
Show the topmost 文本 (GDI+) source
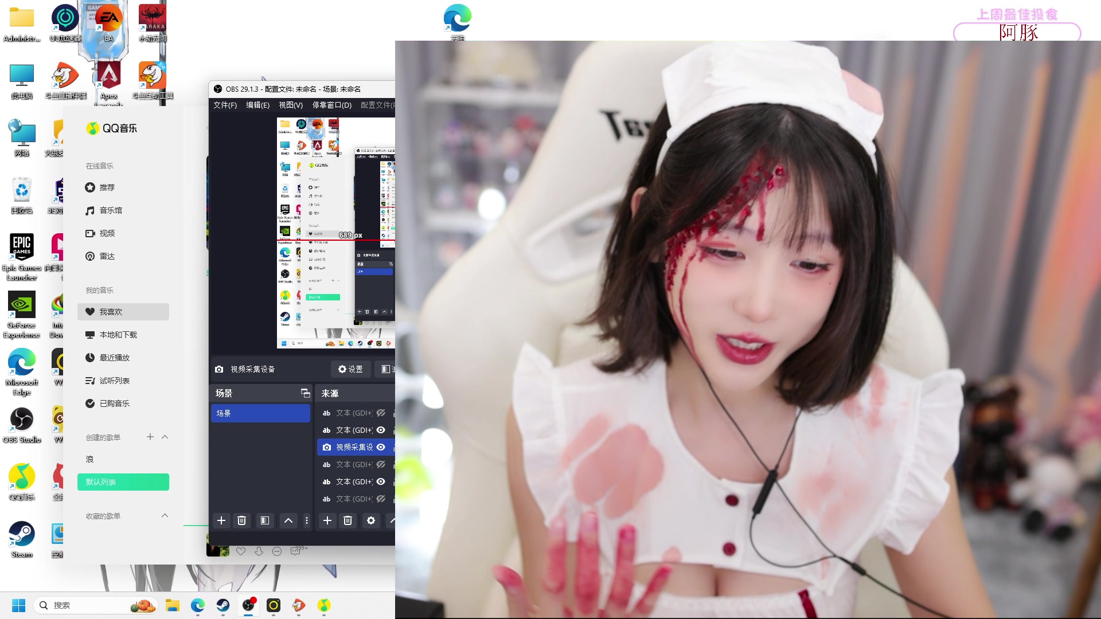pos(381,413)
